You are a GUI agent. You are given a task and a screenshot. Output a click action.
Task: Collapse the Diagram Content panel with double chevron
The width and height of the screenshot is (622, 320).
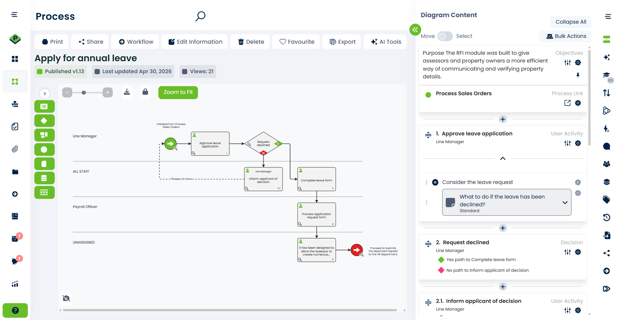coord(415,29)
